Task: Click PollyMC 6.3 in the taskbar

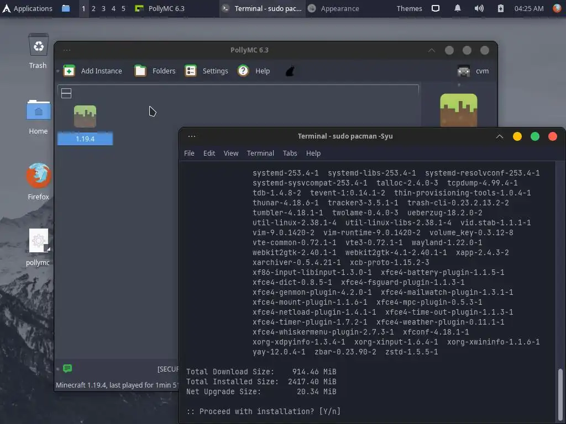Action: pyautogui.click(x=160, y=8)
